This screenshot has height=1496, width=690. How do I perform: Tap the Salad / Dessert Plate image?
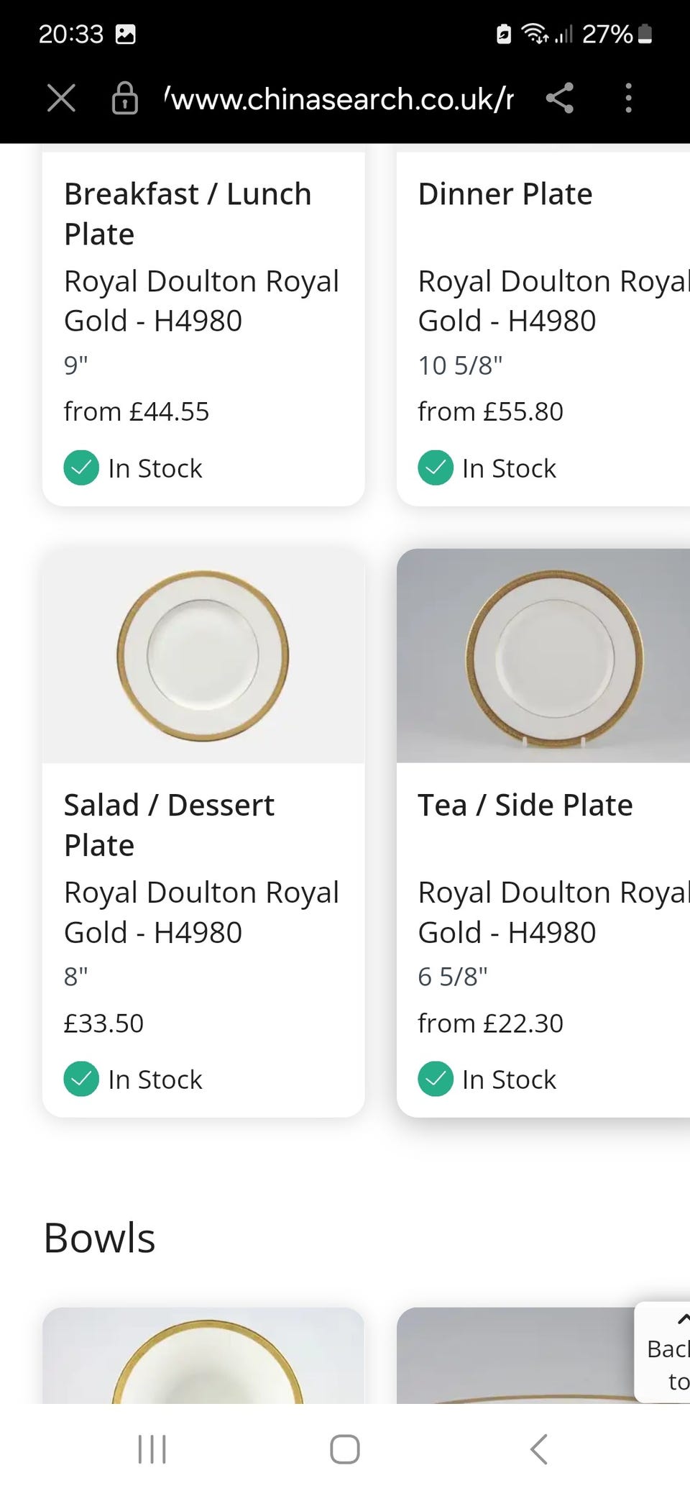point(203,656)
